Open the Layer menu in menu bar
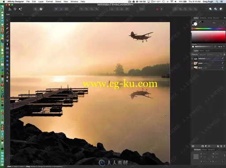226x168 pixels. pos(41,1)
